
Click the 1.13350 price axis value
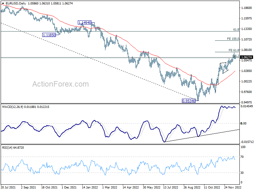[x=247, y=29]
